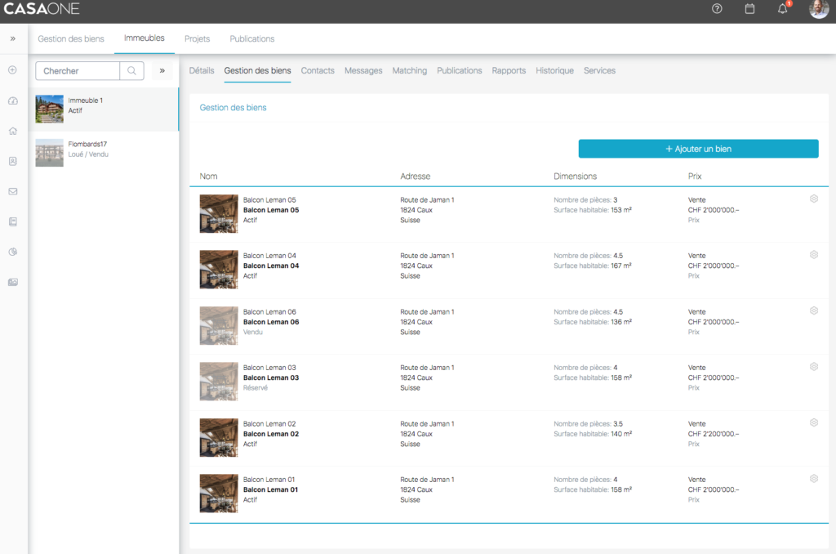Click the search magnifier button
This screenshot has height=554, width=836.
pos(131,71)
